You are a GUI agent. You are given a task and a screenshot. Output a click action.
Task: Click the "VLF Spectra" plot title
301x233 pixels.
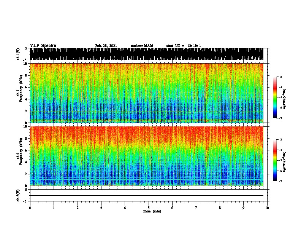(43, 46)
